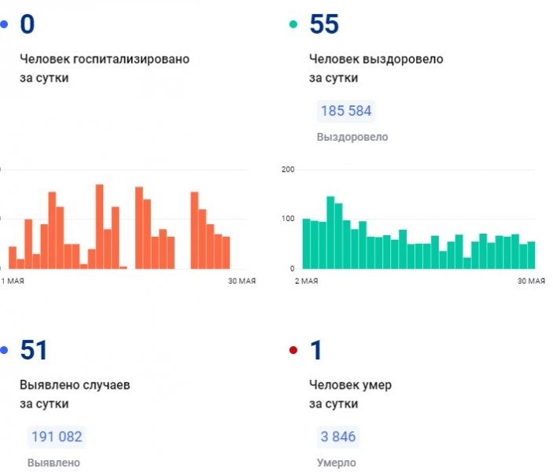Click the red dot beside the deaths count

pos(293,351)
